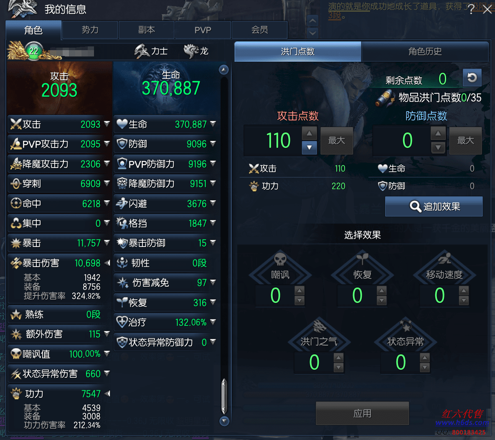This screenshot has width=495, height=440.
Task: Click the 状态异常 stars effect icon
Action: coord(406,326)
